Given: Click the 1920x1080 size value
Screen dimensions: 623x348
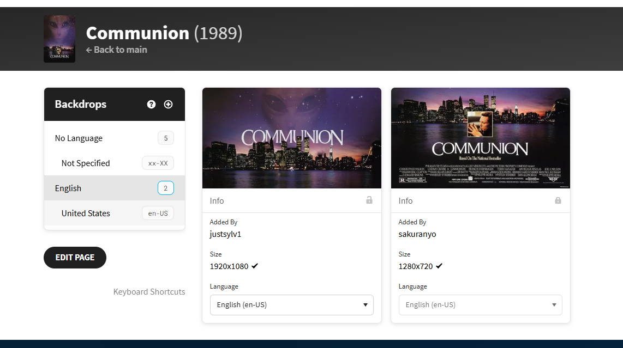Looking at the screenshot, I should point(229,266).
